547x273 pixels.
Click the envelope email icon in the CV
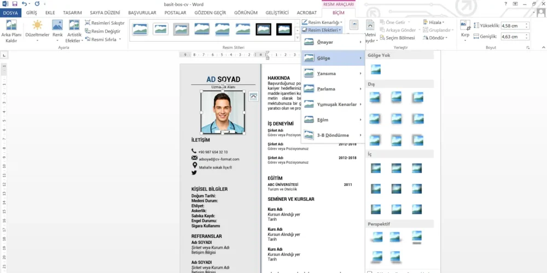pyautogui.click(x=194, y=158)
